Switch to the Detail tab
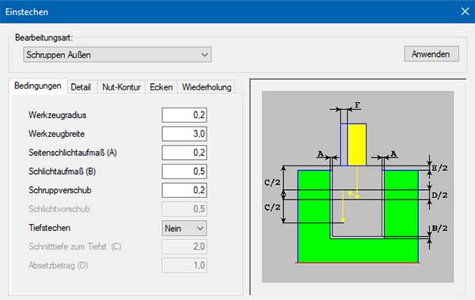The height and width of the screenshot is (300, 475). tap(81, 87)
